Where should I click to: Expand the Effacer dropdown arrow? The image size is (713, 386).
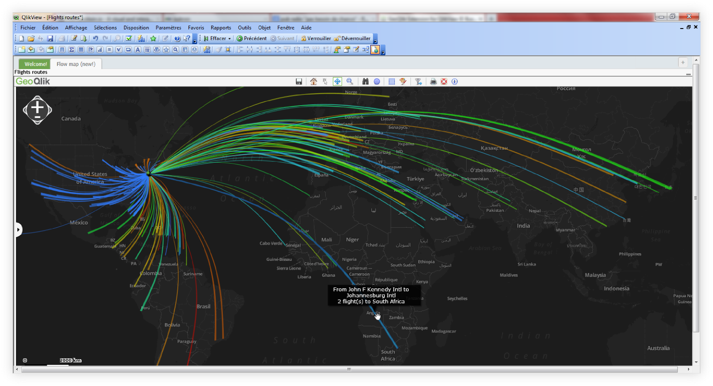pos(229,39)
